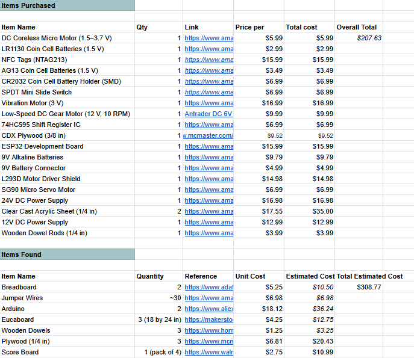Select the $35.00 total cost cell
Image resolution: width=414 pixels, height=358 pixels.
(309, 211)
